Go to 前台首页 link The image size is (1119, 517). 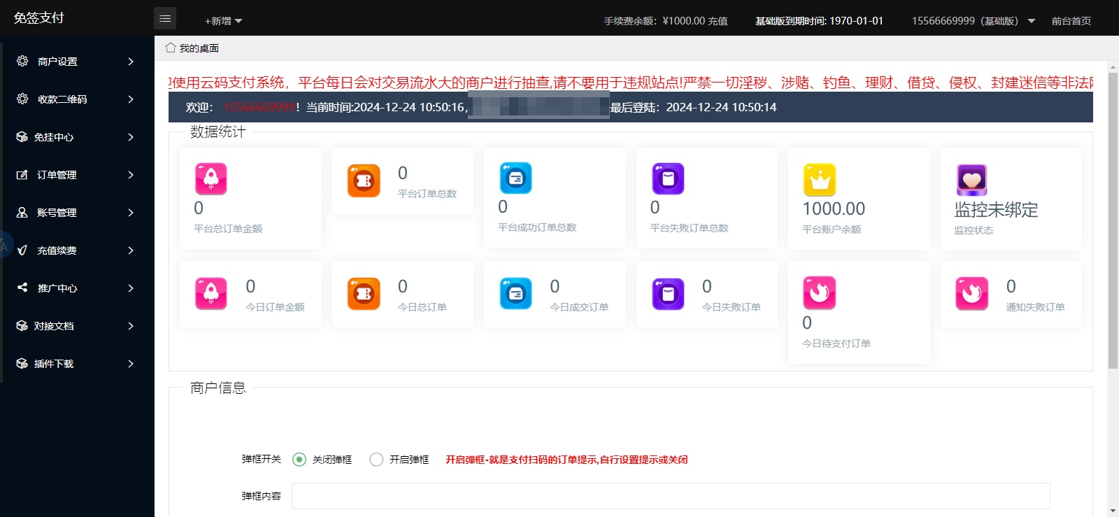coord(1071,21)
